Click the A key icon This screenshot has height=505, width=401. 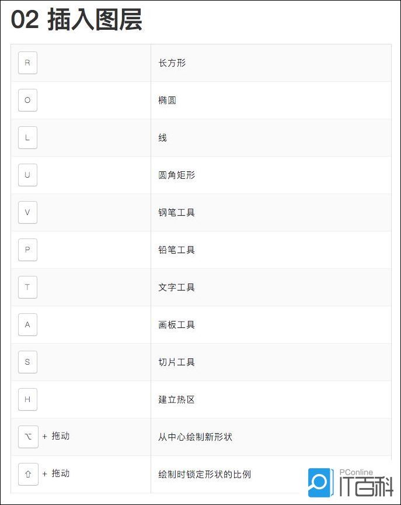click(27, 324)
